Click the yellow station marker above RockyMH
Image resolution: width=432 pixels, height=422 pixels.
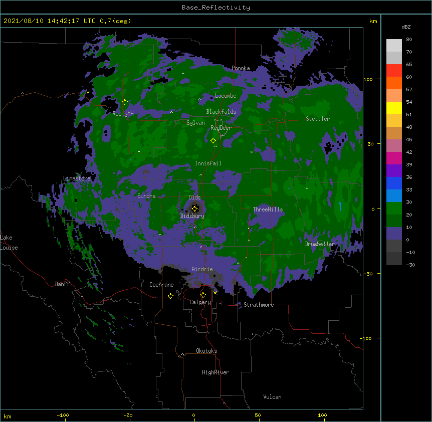click(125, 102)
